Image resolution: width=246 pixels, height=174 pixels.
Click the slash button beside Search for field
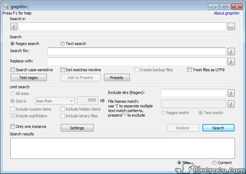click(x=231, y=51)
